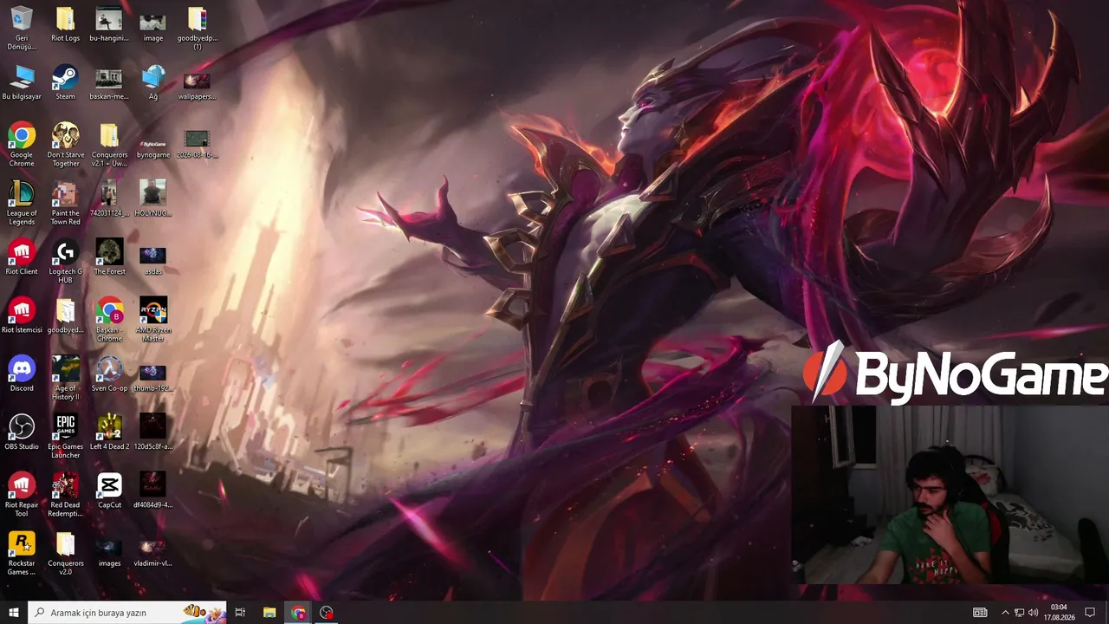Launch the CapCut desktop shortcut
This screenshot has width=1109, height=624.
click(x=109, y=485)
